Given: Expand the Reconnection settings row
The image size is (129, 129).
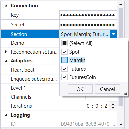Looking at the screenshot, I should (x=6, y=52).
